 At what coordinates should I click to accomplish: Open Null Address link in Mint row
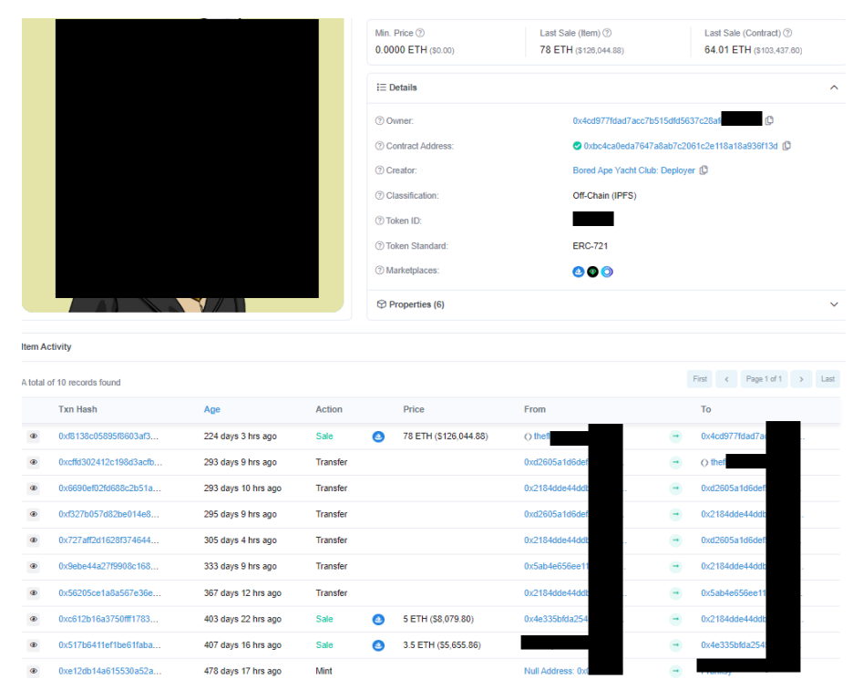click(556, 672)
